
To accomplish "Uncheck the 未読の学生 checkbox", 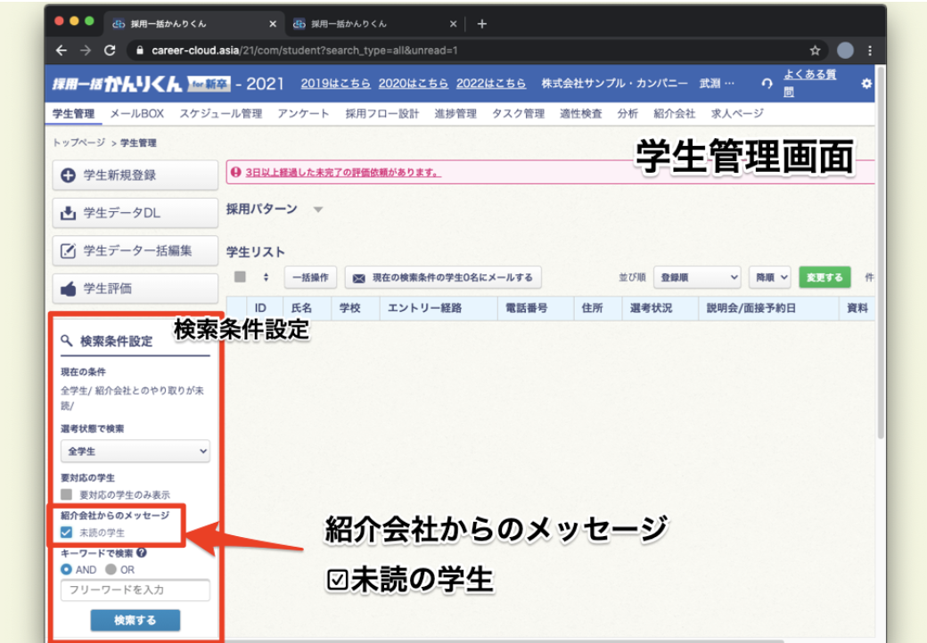I will click(67, 533).
